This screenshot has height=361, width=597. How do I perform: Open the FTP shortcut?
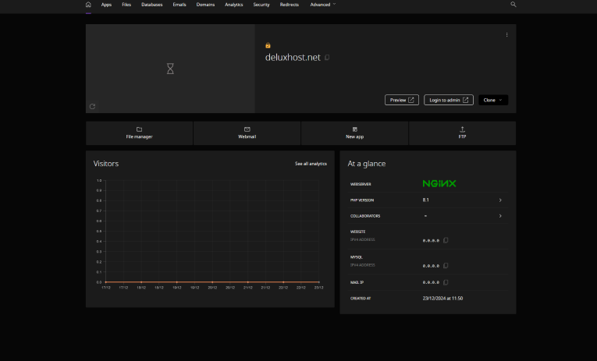462,133
